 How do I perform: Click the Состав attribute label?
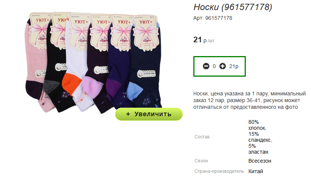pos(202,137)
